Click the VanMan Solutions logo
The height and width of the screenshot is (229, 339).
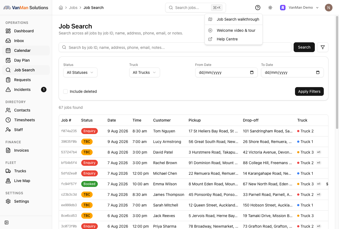pos(26,8)
